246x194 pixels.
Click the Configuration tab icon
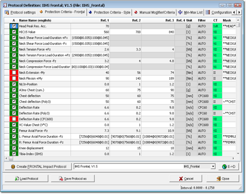(x=208, y=12)
